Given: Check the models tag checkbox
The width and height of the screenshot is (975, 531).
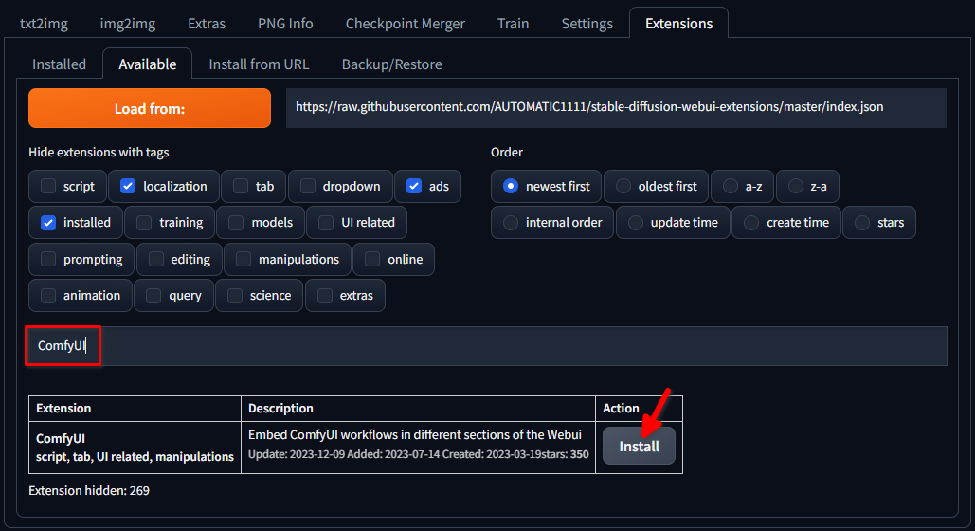Looking at the screenshot, I should point(236,223).
